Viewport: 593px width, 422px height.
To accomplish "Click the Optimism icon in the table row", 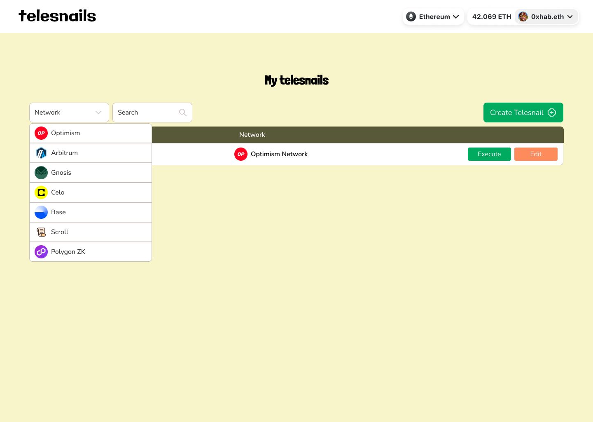I will tap(241, 154).
